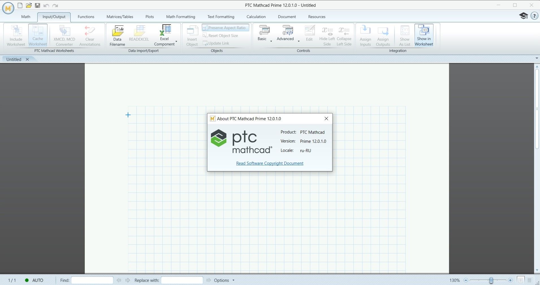Open the Resources tab
Screen dimensions: 540x285
coord(317,17)
